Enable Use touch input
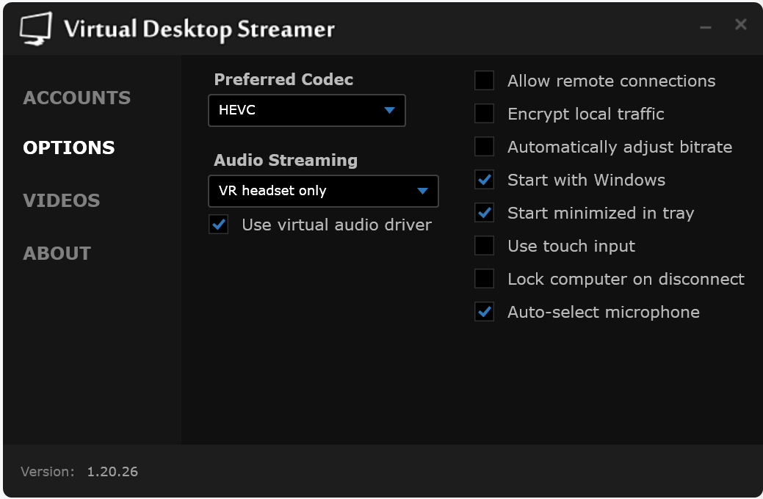 483,246
